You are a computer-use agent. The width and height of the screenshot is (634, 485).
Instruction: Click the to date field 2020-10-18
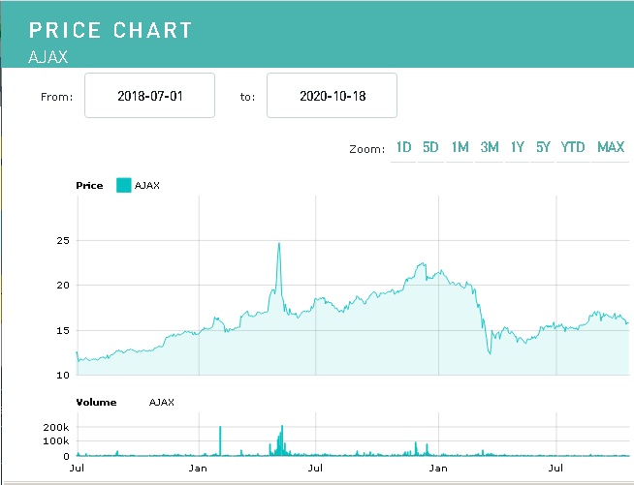(332, 96)
